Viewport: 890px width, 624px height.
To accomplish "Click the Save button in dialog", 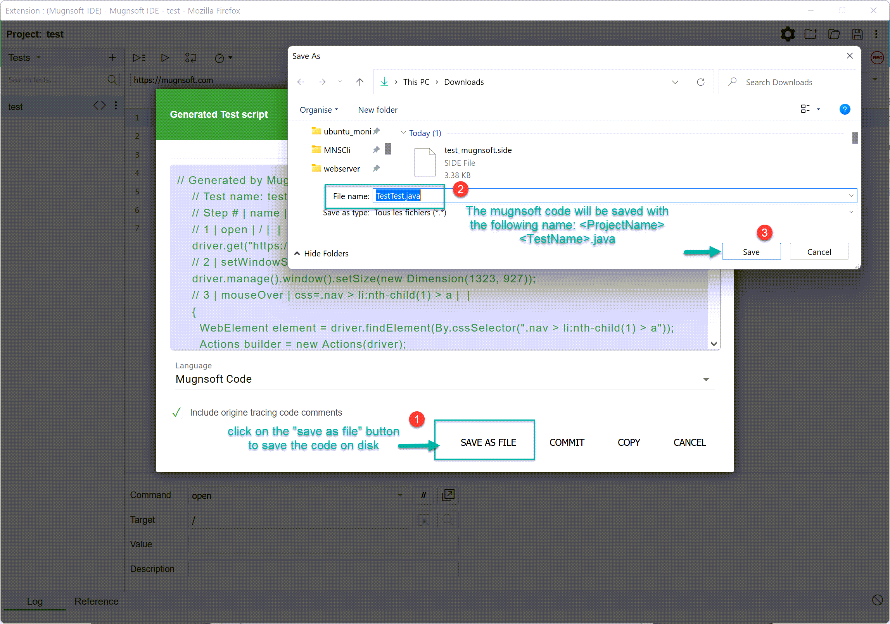I will click(x=751, y=252).
